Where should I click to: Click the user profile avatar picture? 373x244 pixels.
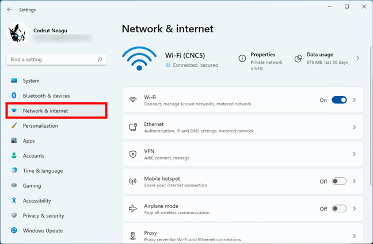pos(18,33)
